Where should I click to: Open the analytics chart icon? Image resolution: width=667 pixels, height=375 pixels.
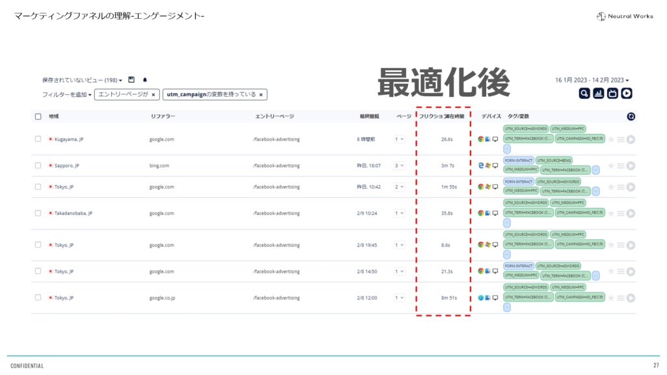pyautogui.click(x=599, y=94)
